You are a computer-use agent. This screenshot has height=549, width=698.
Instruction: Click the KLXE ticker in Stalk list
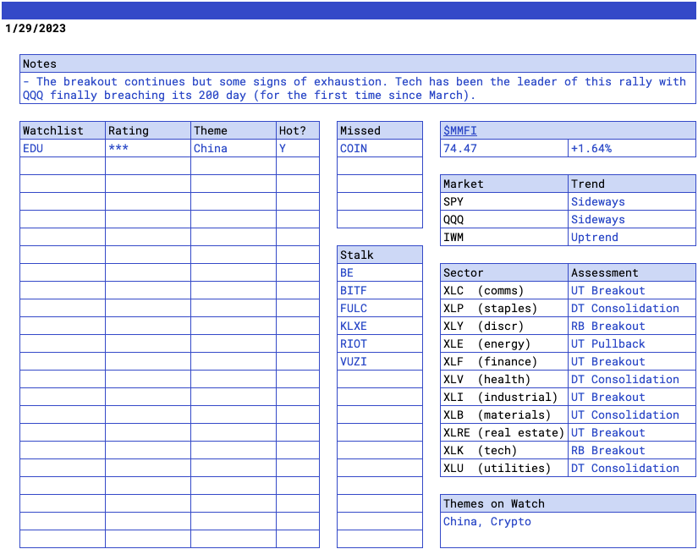(380, 326)
